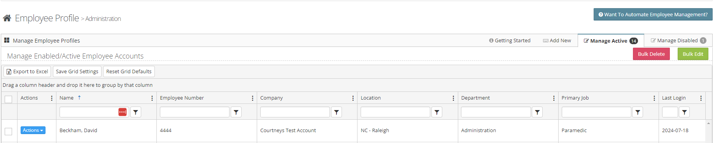The width and height of the screenshot is (715, 143).
Task: Open the Company column three-dot menu
Action: (353, 98)
